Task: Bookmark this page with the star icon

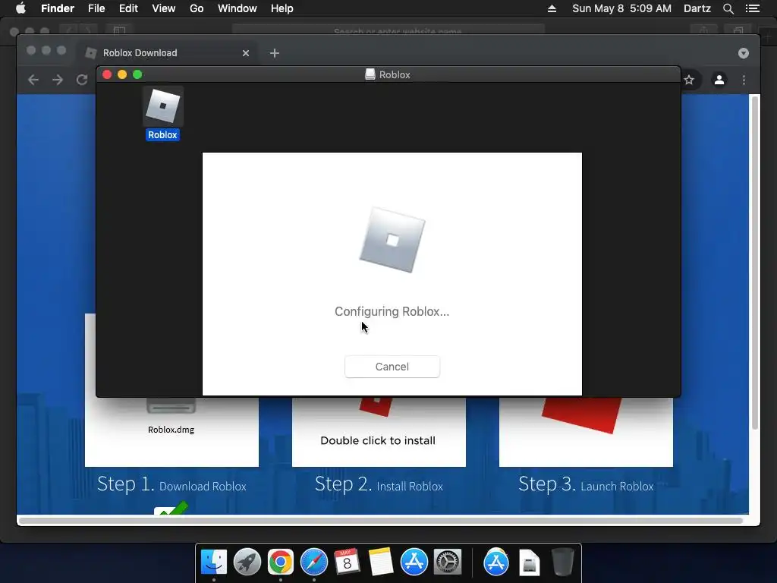Action: pos(689,80)
